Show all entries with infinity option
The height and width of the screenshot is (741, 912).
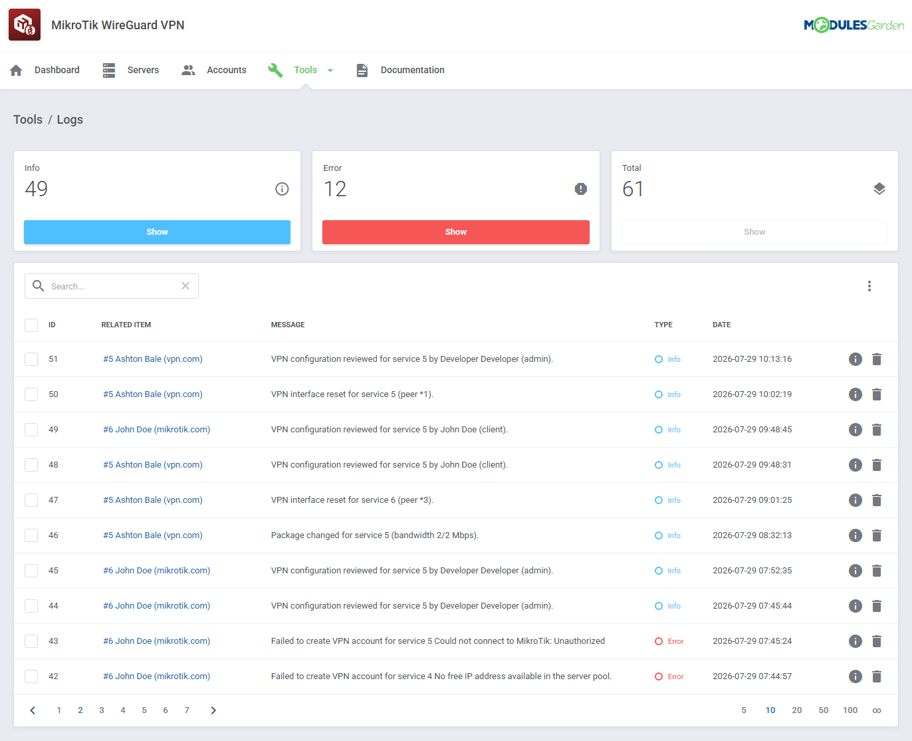877,710
